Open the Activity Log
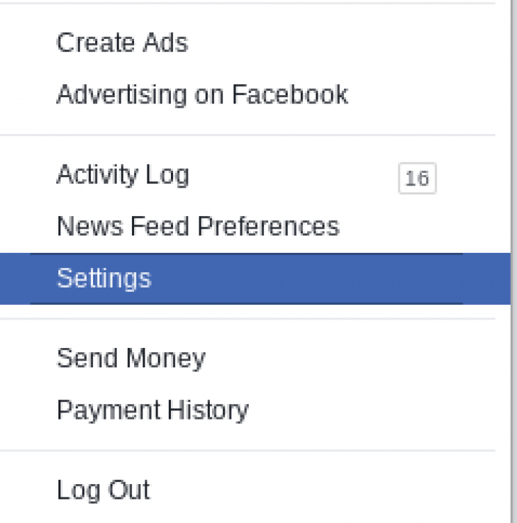 (123, 175)
